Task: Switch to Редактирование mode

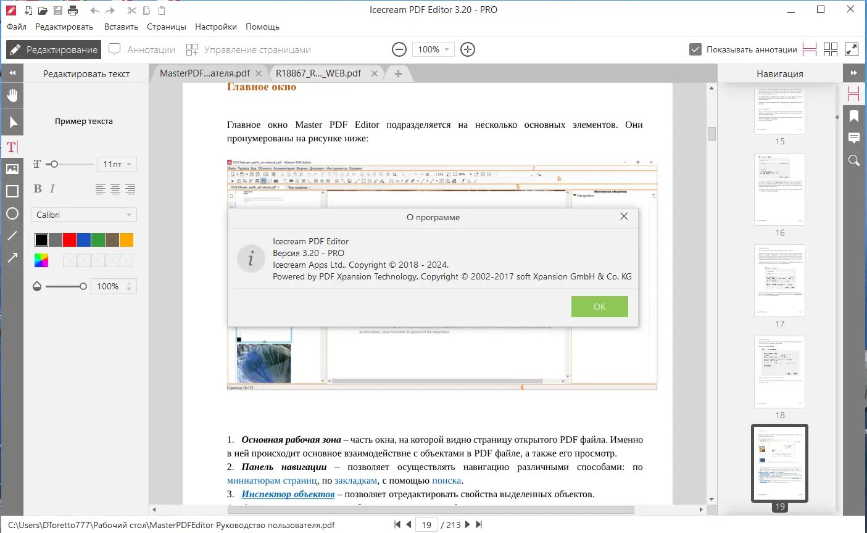Action: point(54,49)
